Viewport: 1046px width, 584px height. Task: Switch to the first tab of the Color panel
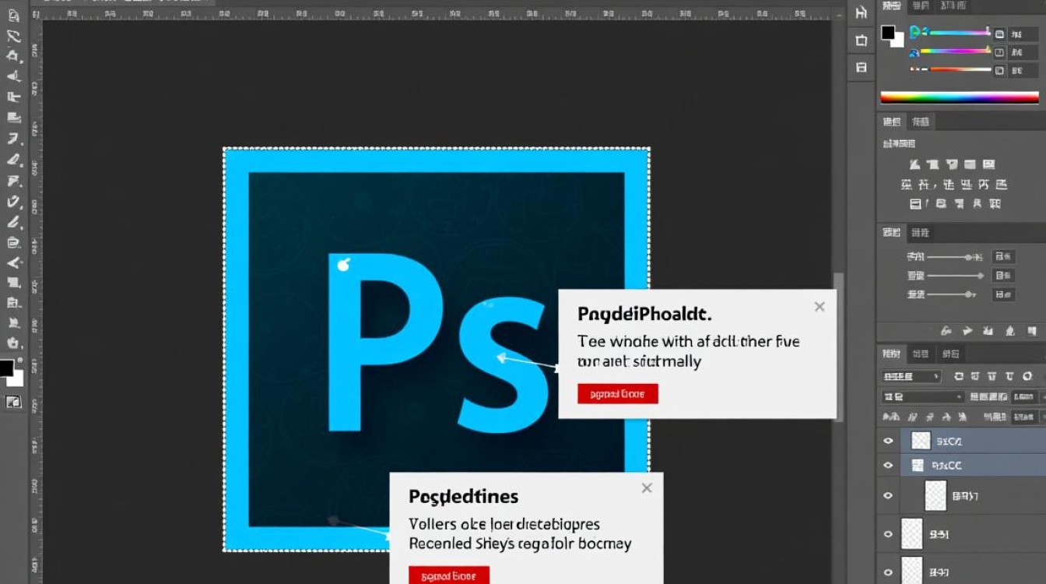pyautogui.click(x=891, y=5)
